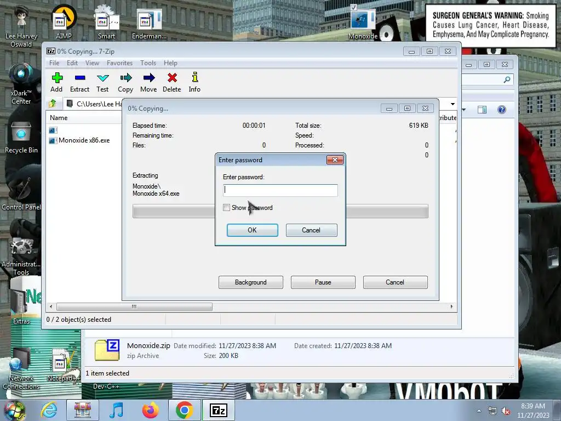Expand the Explorer view options dropdown arrow
Screen dimensions: 561x421
(x=464, y=110)
